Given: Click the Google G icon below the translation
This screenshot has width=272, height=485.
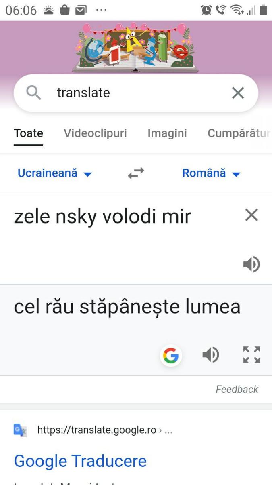Looking at the screenshot, I should pyautogui.click(x=171, y=355).
